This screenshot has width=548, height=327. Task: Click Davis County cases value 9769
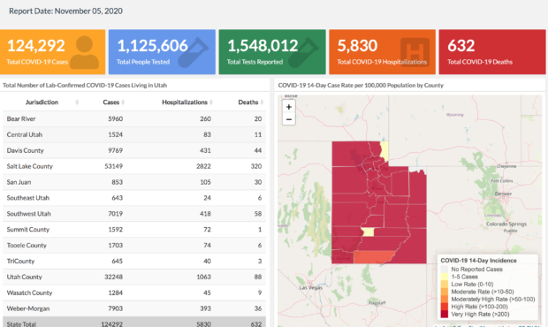point(115,150)
